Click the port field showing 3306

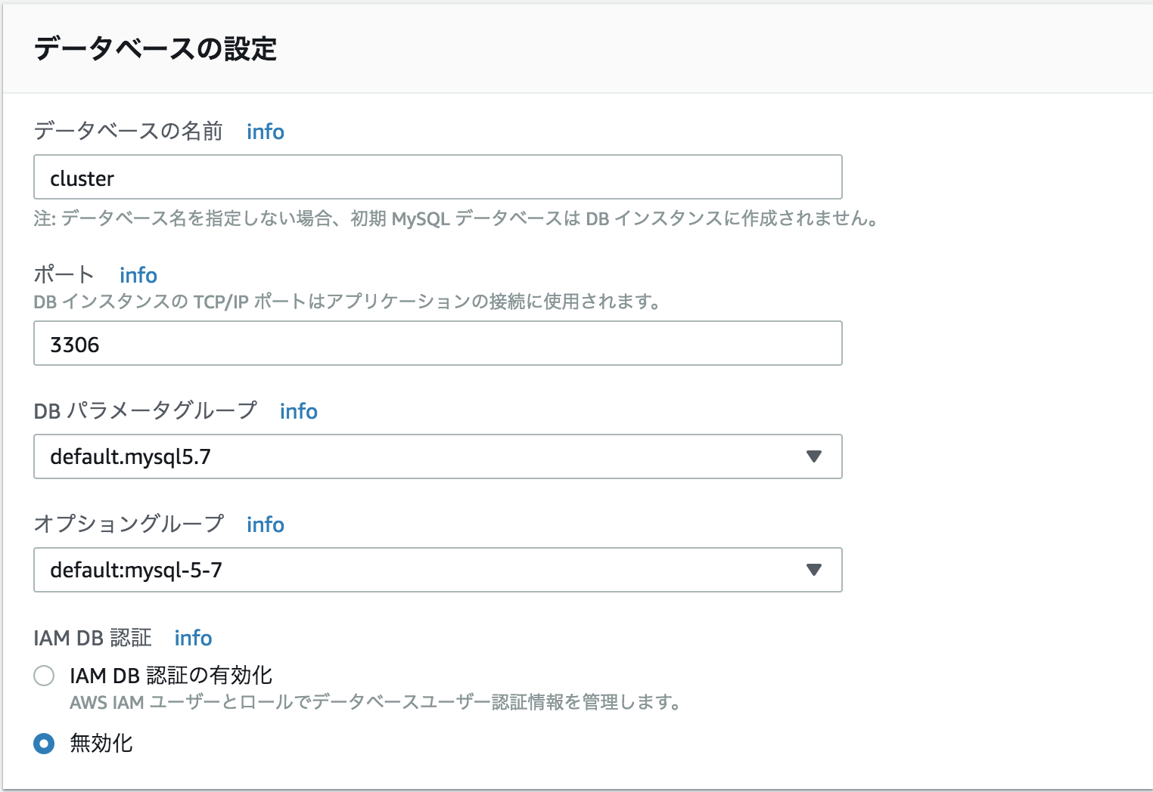[x=437, y=344]
